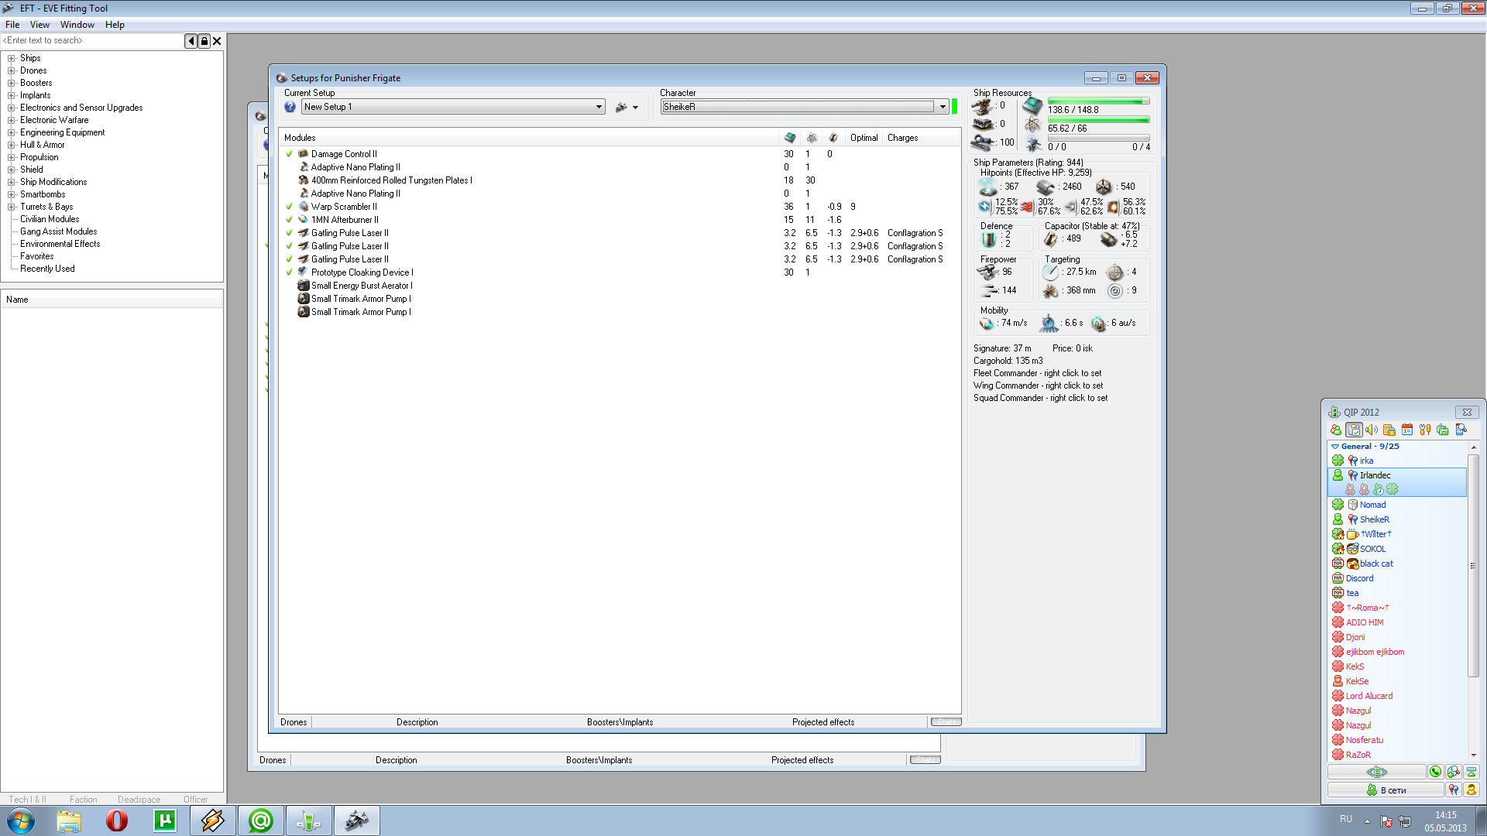
Task: Collapse the General contact group in QIP
Action: coord(1335,447)
